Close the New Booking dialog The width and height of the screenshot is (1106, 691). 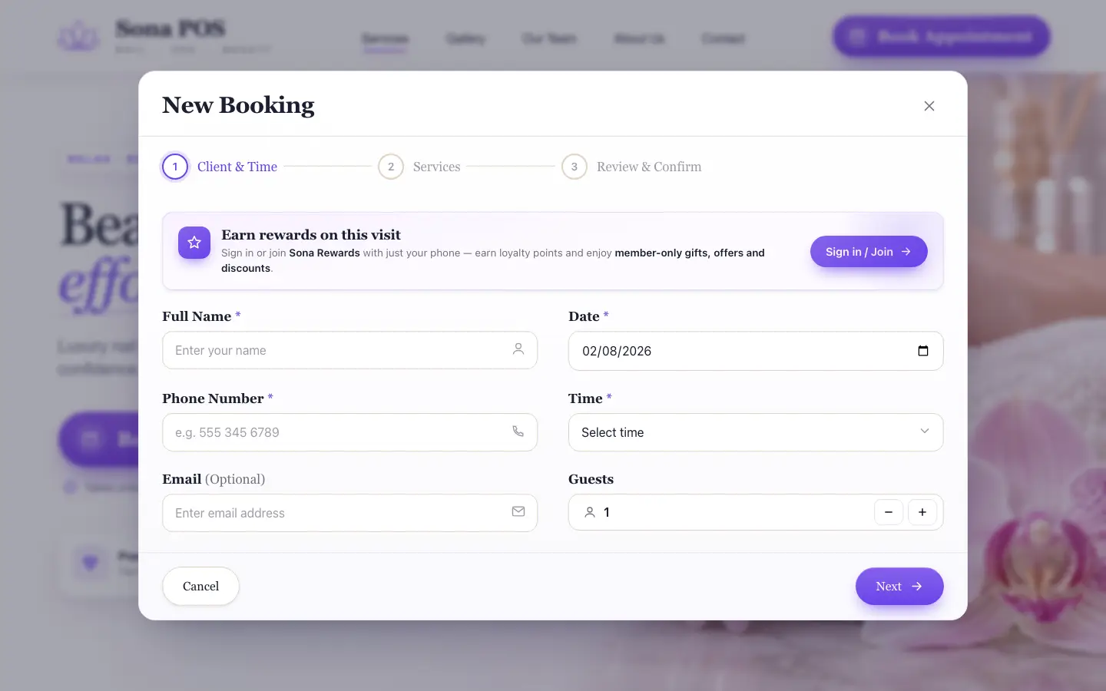(929, 106)
